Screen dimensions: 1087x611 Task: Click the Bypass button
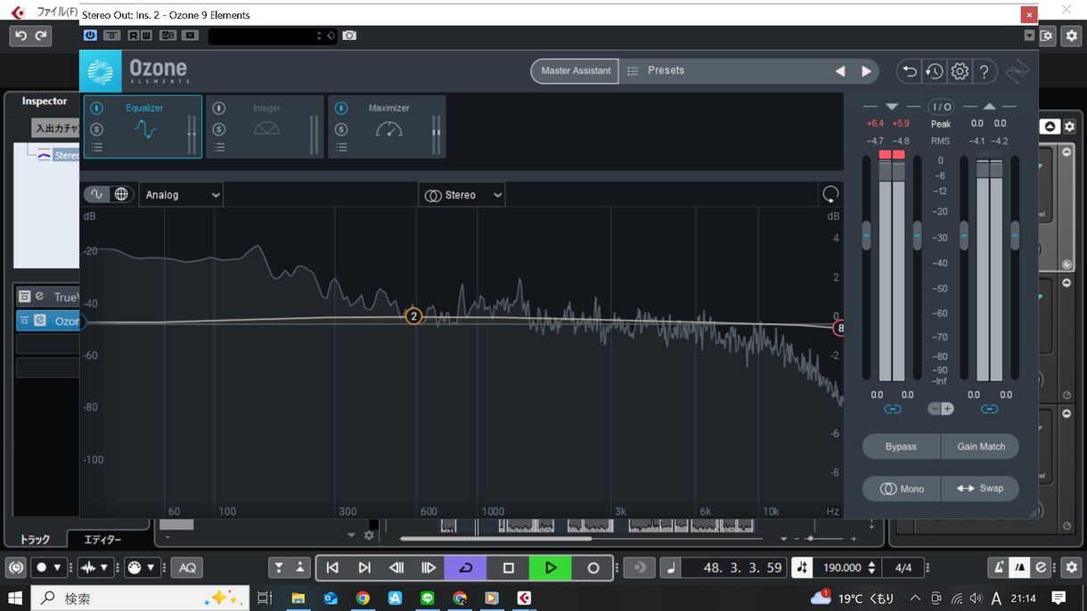[x=901, y=446]
